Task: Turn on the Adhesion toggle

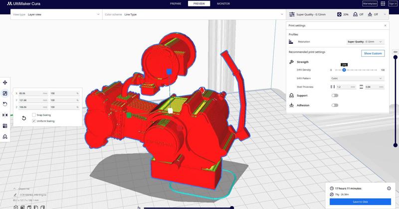Action: pos(335,105)
